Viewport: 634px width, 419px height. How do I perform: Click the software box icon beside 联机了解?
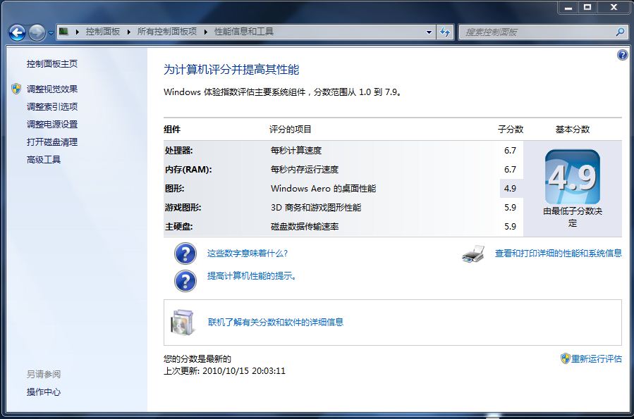click(x=181, y=322)
